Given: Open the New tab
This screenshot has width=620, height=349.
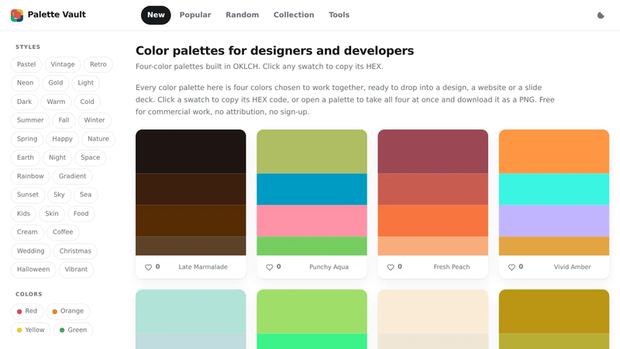Looking at the screenshot, I should pyautogui.click(x=156, y=15).
